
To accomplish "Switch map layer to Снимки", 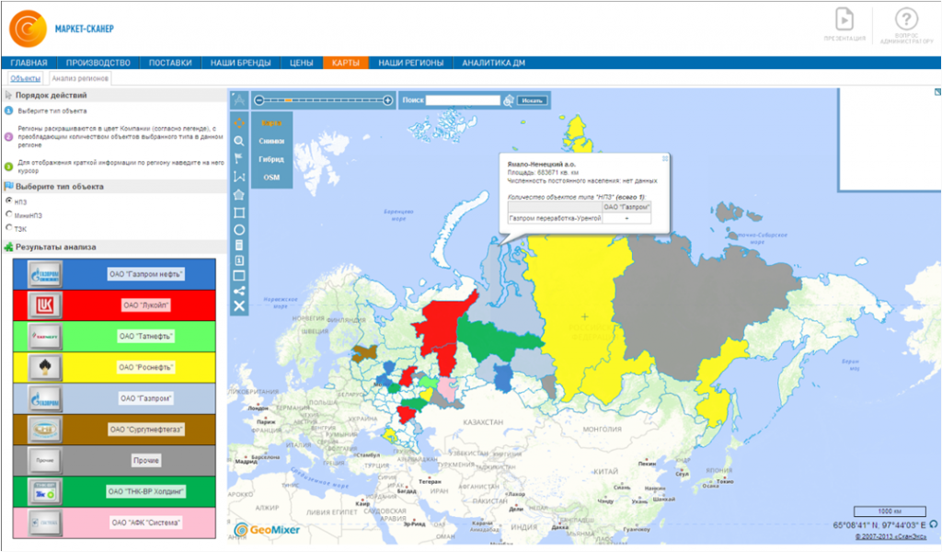I will click(x=271, y=141).
